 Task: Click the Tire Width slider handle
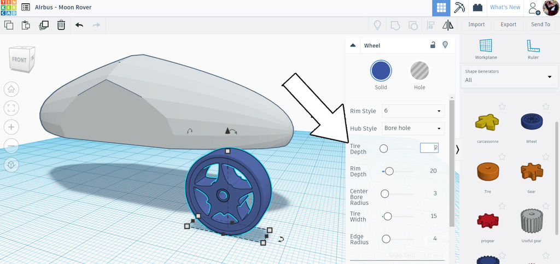click(388, 216)
